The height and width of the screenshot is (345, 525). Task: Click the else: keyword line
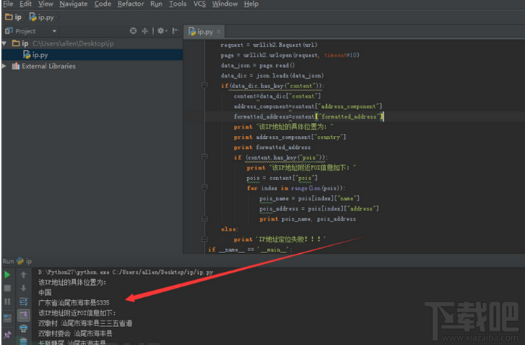230,229
